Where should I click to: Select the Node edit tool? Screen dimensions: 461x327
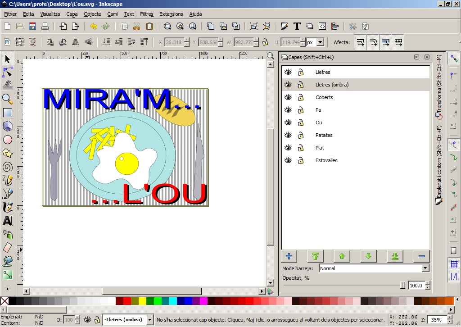(x=8, y=72)
